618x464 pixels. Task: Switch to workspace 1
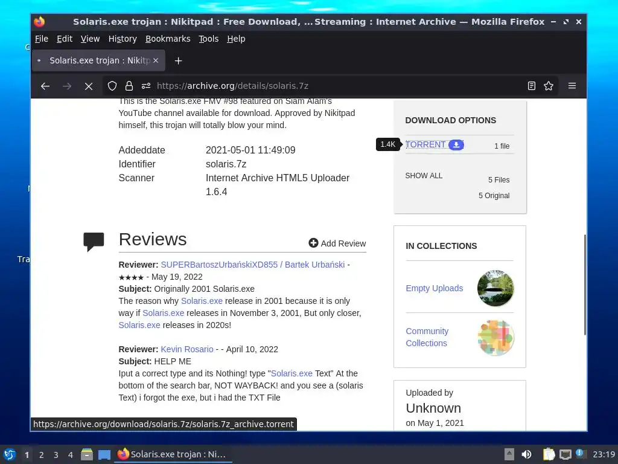(x=27, y=455)
